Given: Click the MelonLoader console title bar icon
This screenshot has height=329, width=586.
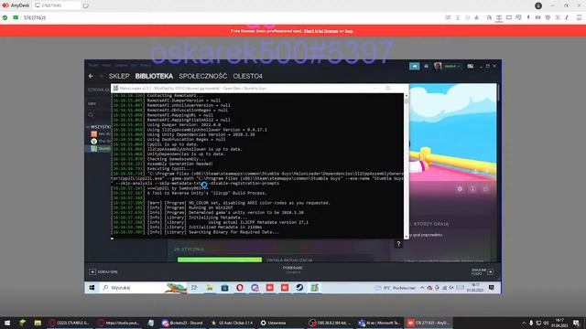Looking at the screenshot, I should coord(116,89).
